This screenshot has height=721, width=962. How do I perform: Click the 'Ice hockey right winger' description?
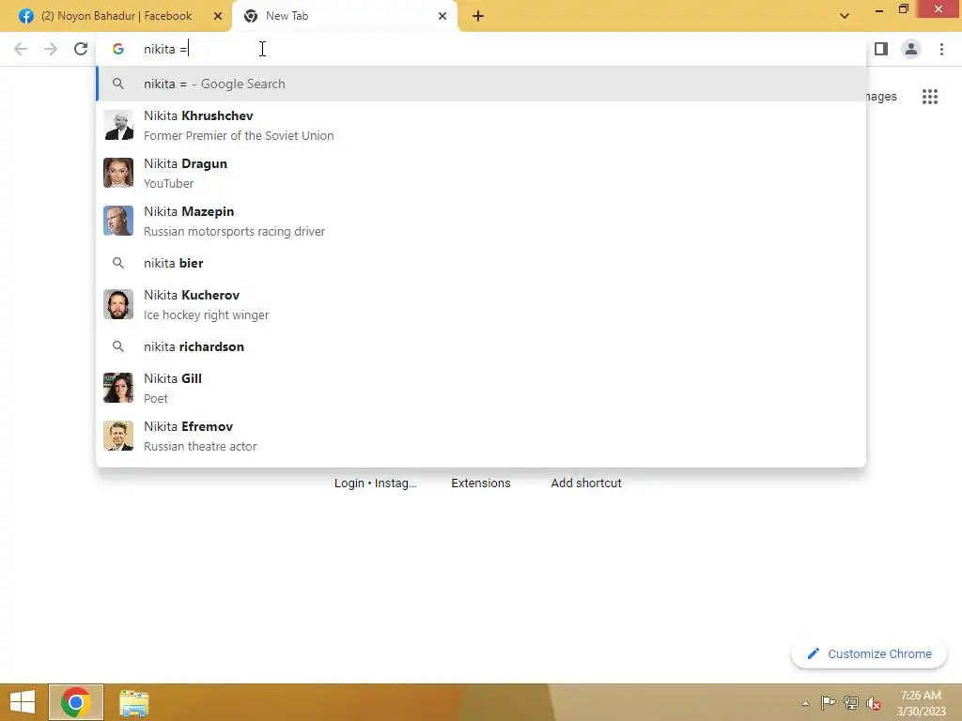[206, 314]
